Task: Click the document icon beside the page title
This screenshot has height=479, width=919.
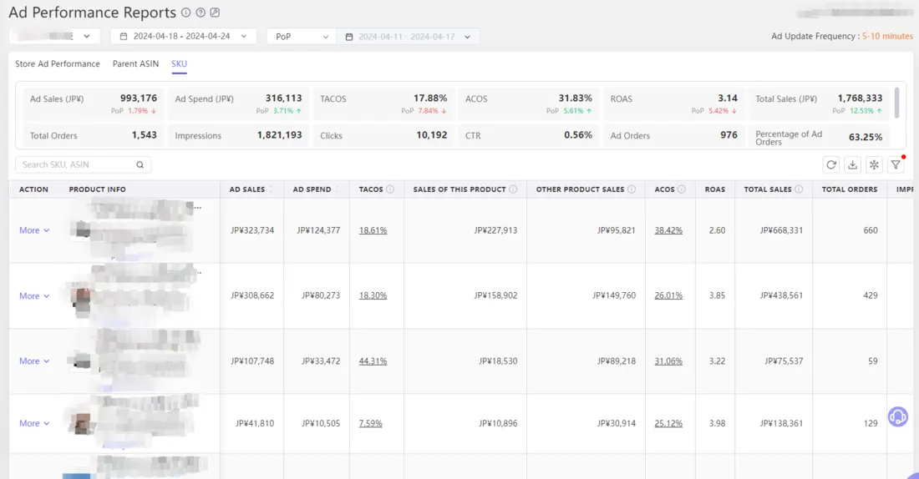Action: [x=215, y=13]
